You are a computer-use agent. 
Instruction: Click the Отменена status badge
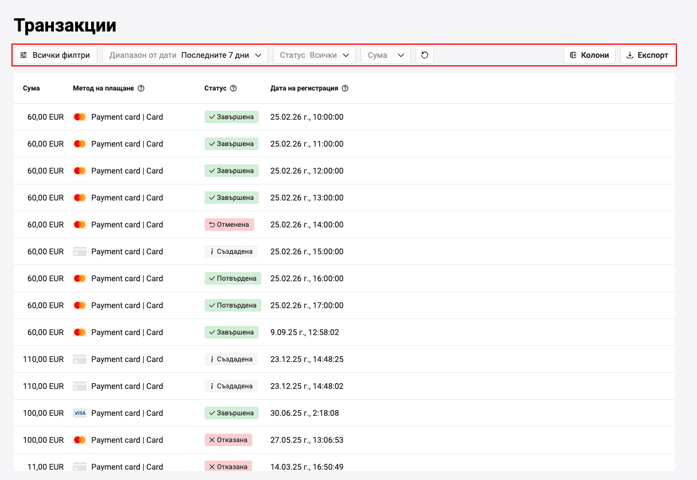tap(229, 225)
